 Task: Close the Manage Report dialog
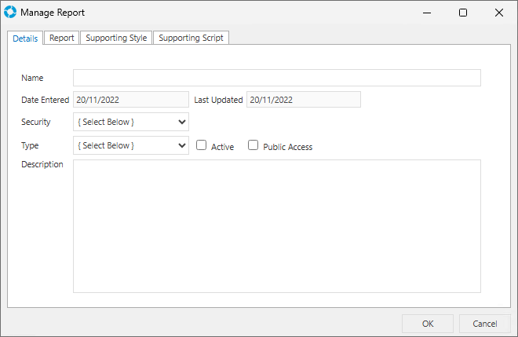pos(499,13)
